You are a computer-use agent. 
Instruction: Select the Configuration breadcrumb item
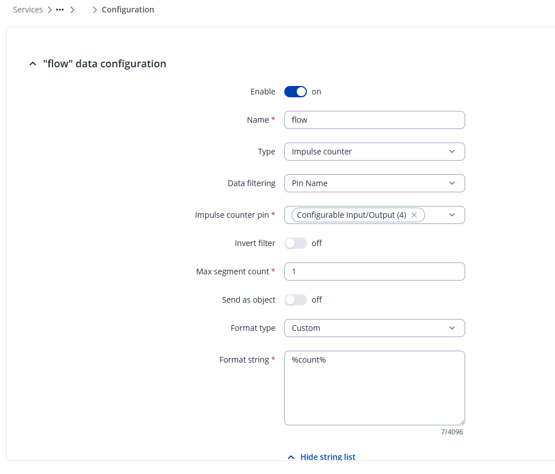[x=128, y=10]
